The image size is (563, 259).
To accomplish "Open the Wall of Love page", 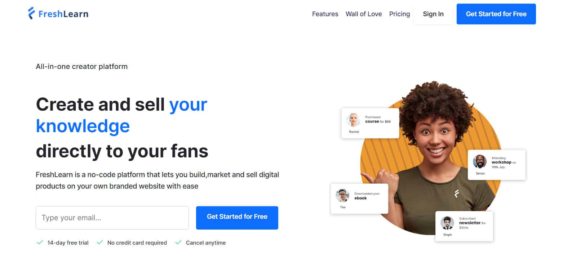I will point(364,14).
